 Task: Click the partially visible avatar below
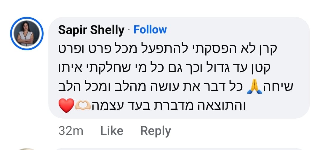click(27, 149)
